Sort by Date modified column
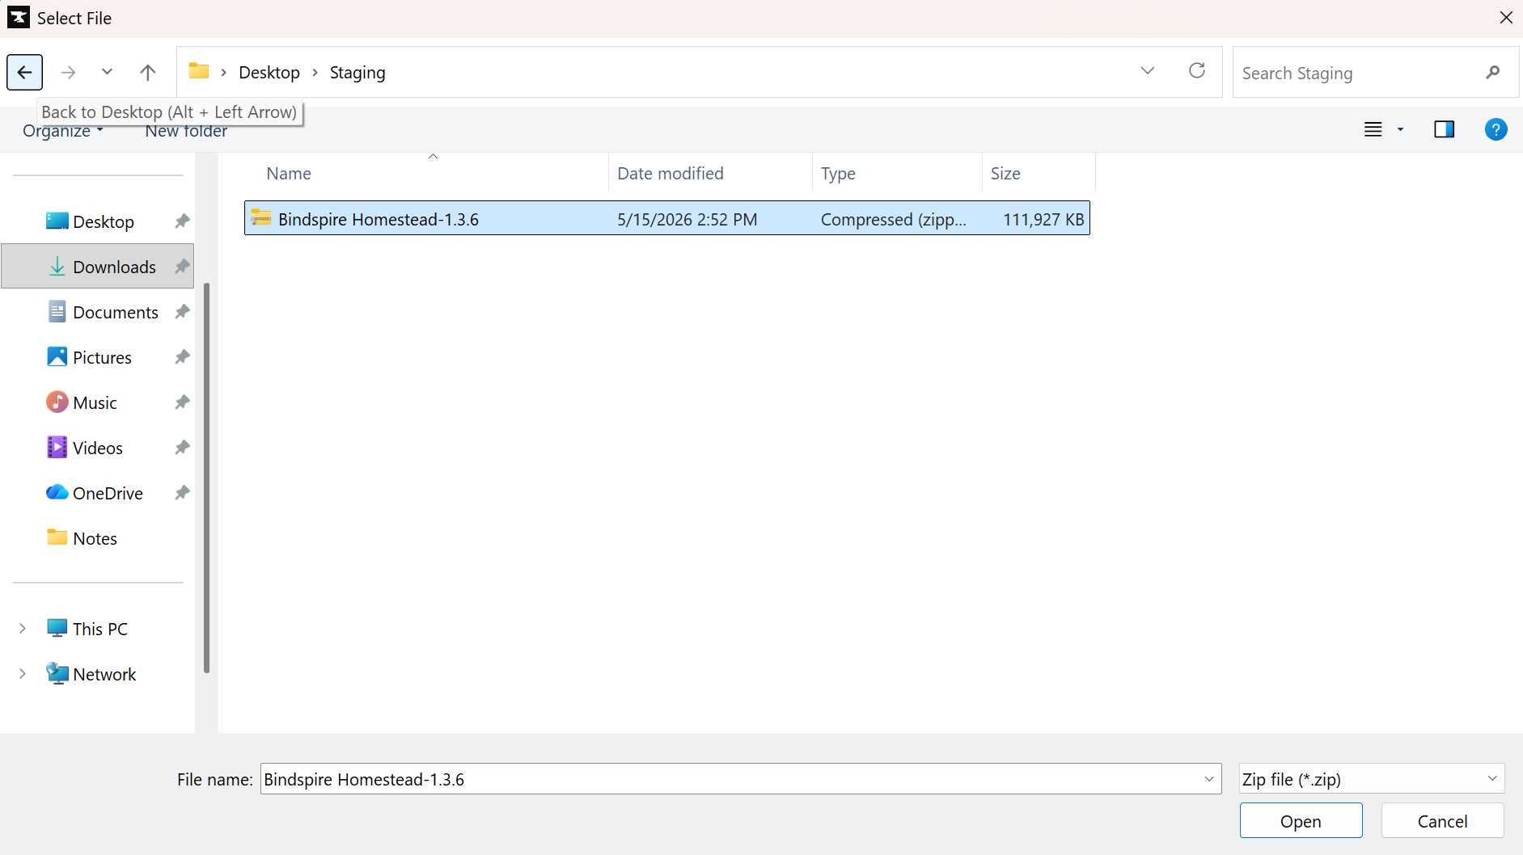This screenshot has height=855, width=1523. 710,173
